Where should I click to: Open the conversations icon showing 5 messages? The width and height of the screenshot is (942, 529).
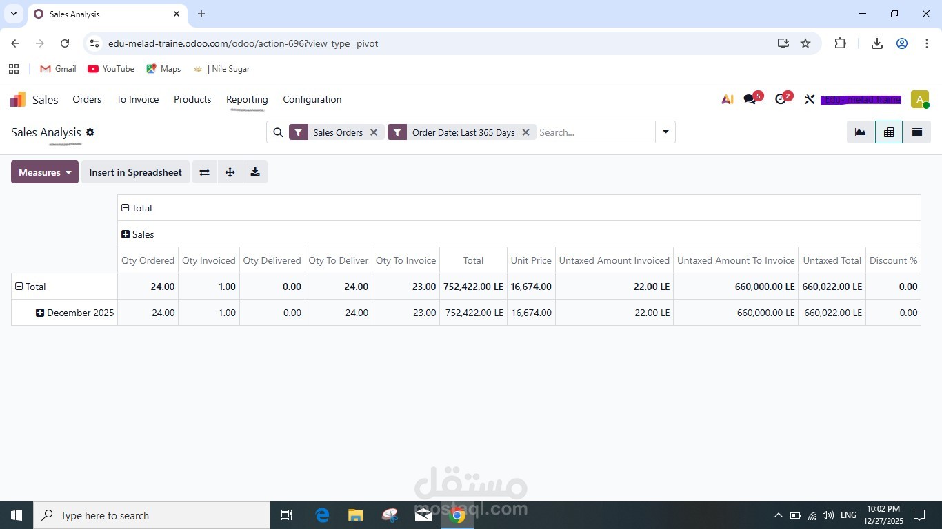pyautogui.click(x=750, y=99)
